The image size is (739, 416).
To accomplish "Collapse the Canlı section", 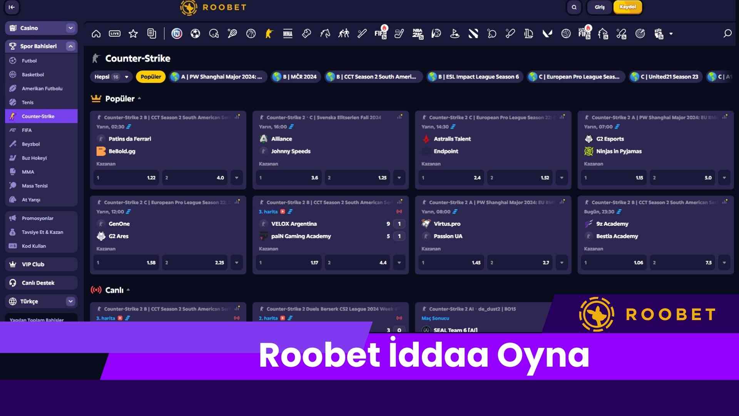I will (x=128, y=290).
